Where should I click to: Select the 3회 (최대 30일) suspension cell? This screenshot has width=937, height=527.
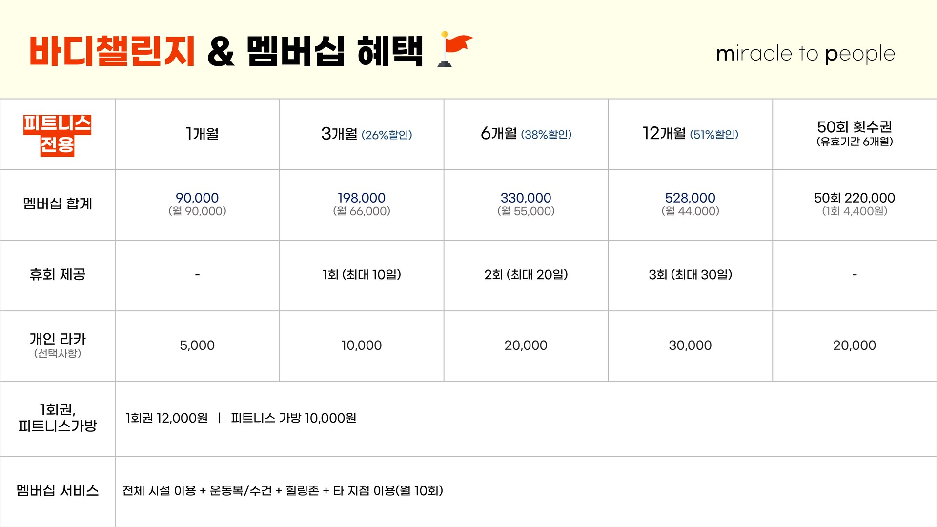690,275
